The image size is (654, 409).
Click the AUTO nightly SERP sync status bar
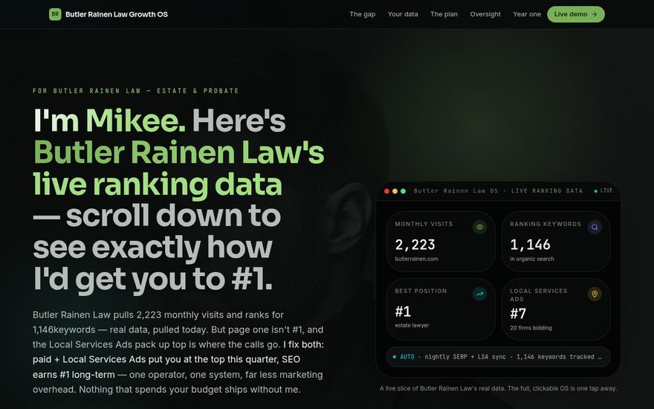coord(498,357)
